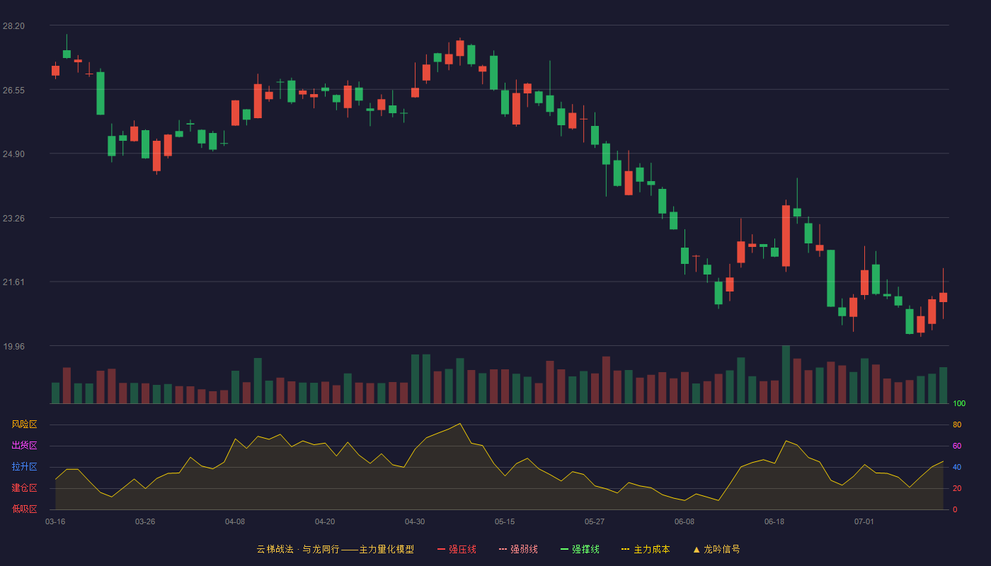Toggle the 主力成本 legend text
Screen dimensions: 991x566
pos(651,549)
